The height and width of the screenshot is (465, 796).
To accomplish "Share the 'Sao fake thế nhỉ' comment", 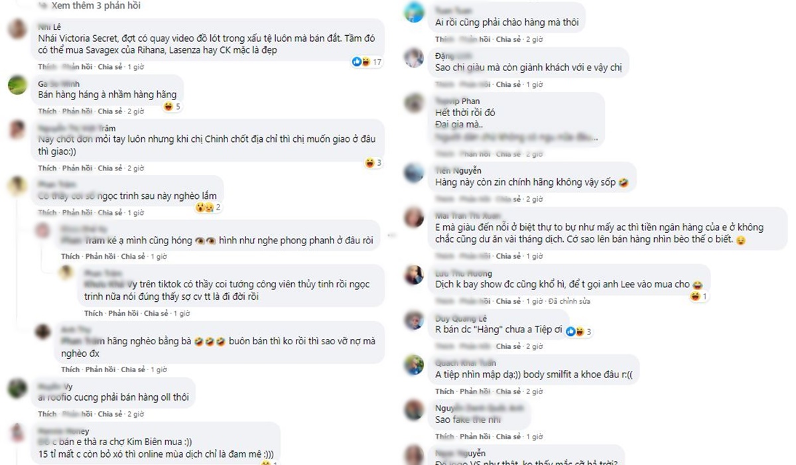I will pos(508,436).
